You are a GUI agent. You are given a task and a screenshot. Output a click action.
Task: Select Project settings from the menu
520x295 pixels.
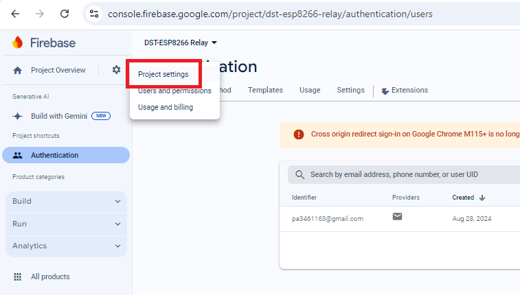[163, 74]
